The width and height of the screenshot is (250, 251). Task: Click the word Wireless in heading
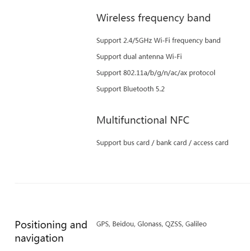(x=116, y=18)
